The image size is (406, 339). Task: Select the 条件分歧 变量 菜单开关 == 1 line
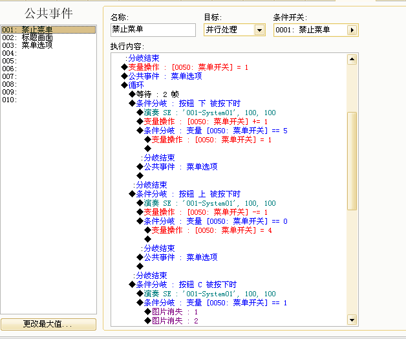(x=212, y=303)
